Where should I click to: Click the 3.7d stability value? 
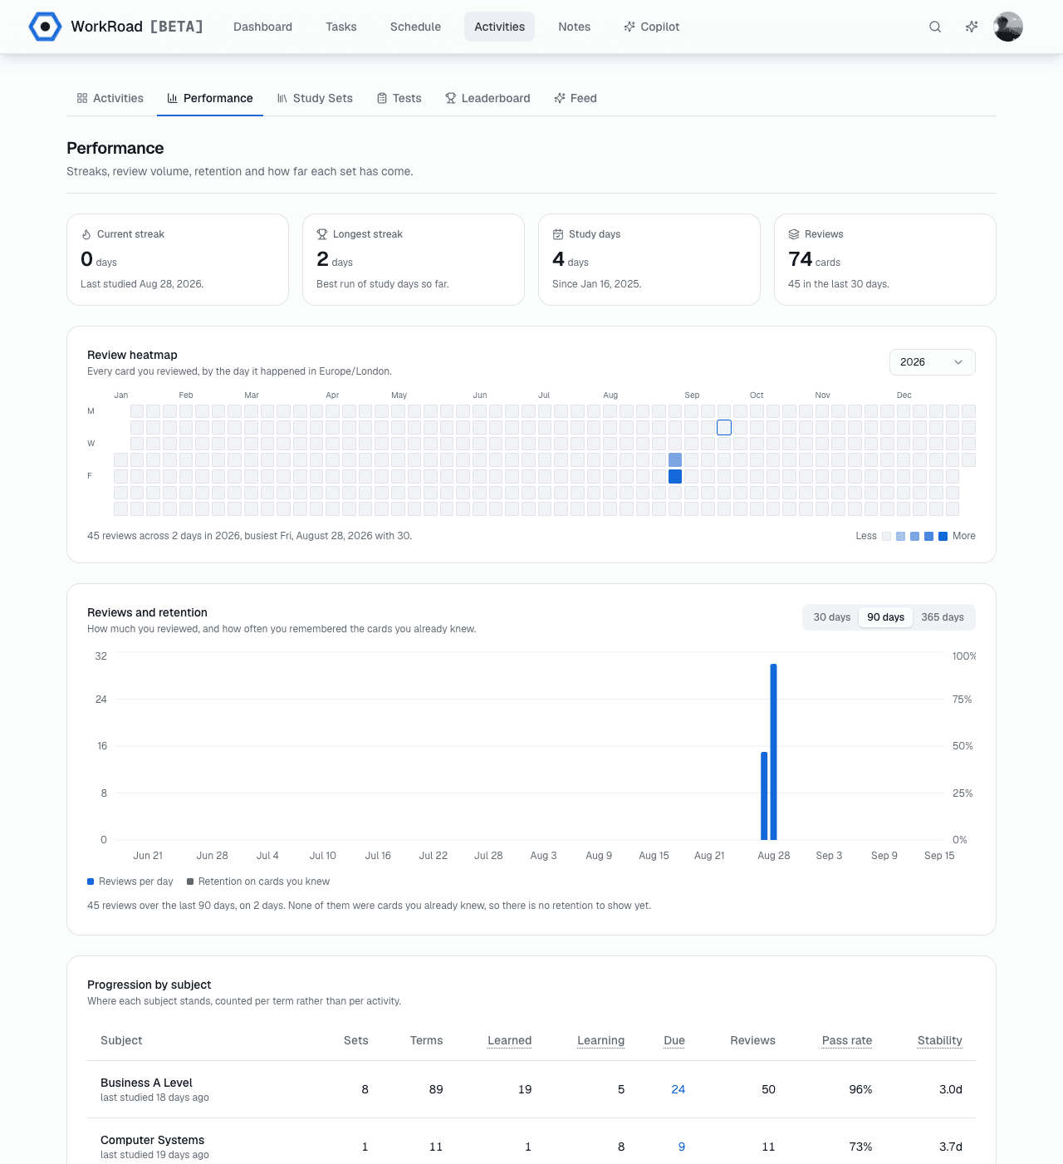950,1147
